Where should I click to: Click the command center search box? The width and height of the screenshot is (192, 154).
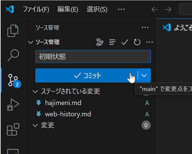coord(185,9)
